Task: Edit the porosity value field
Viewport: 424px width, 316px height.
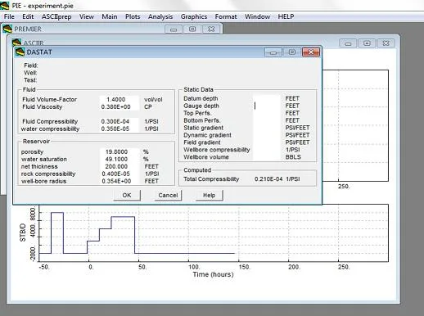Action: pos(120,151)
